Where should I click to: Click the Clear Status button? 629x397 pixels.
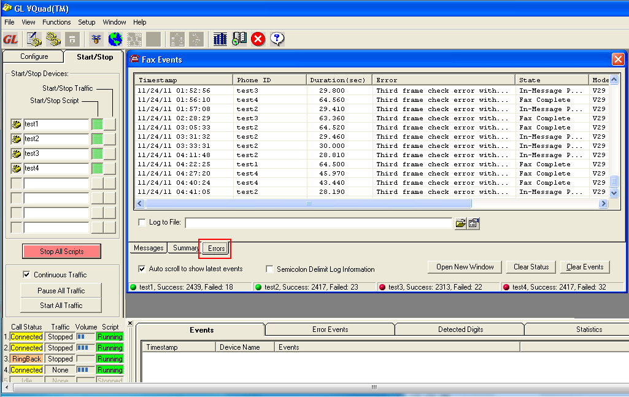click(531, 267)
